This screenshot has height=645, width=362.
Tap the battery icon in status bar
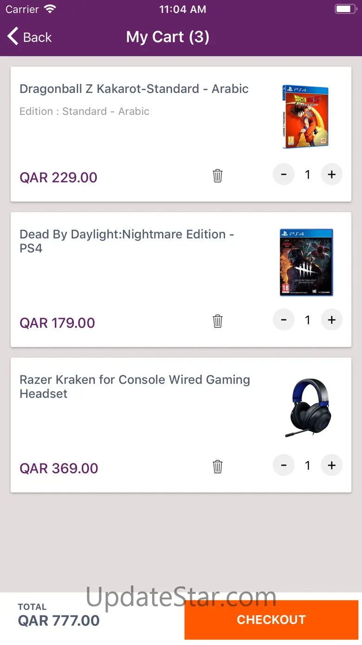point(345,9)
